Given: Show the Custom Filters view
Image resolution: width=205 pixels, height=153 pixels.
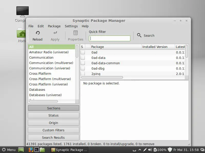Looking at the screenshot, I should 54,130.
